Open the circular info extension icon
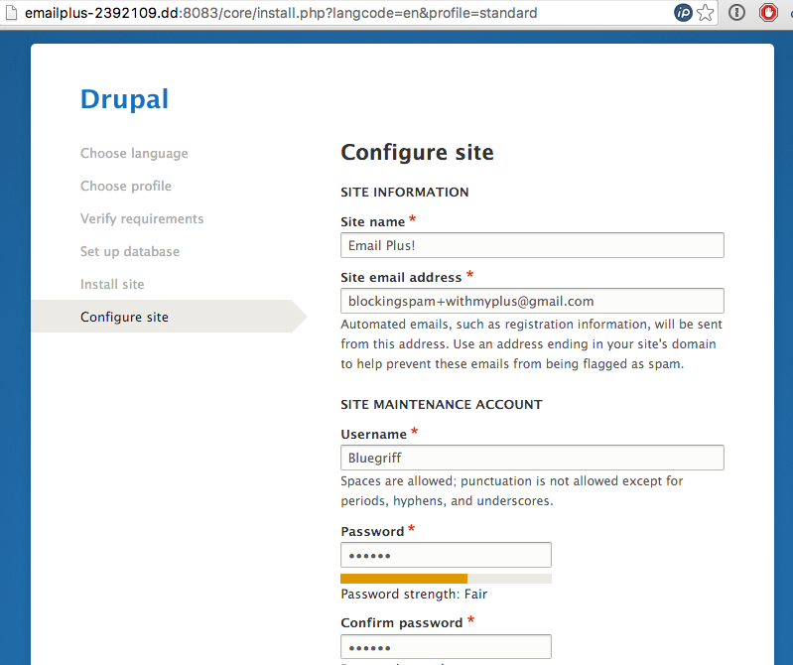The width and height of the screenshot is (793, 665). click(x=736, y=13)
